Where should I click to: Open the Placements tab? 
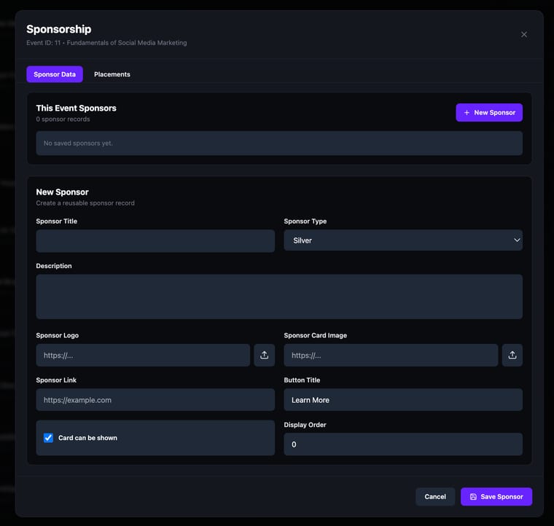(x=112, y=74)
